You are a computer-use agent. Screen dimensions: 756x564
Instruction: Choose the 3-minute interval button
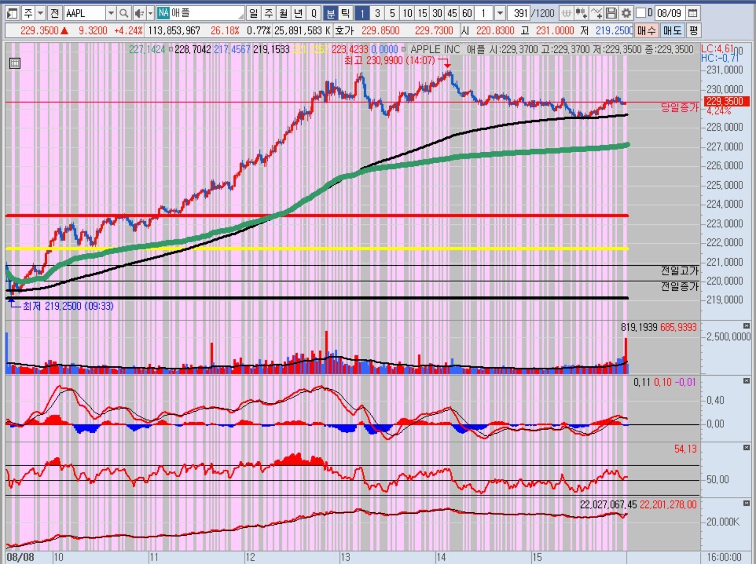(377, 13)
